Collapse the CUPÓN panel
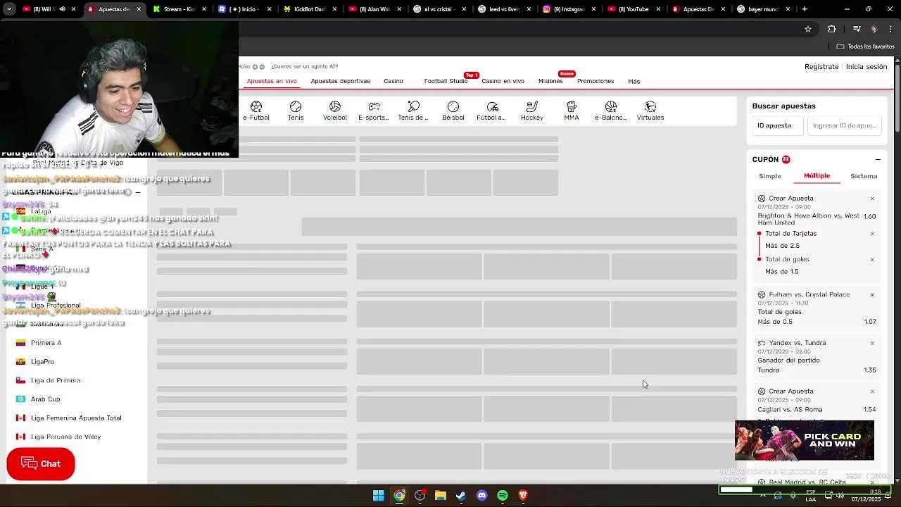 (x=878, y=160)
